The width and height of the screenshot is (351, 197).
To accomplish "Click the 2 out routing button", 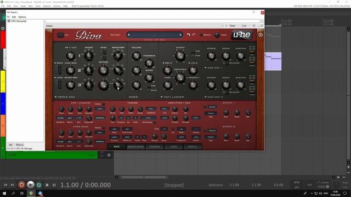I will pyautogui.click(x=244, y=26).
